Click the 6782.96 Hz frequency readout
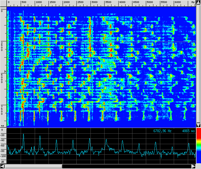Image resolution: width=201 pixels, height=169 pixels. 163,131
